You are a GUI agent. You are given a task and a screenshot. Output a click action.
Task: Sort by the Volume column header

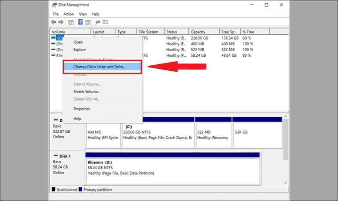coord(70,32)
